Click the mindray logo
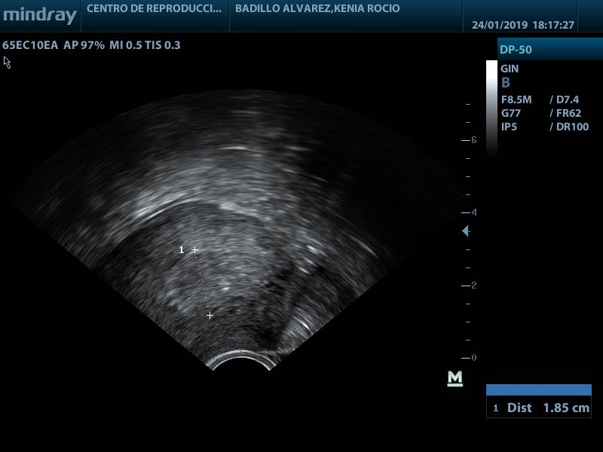This screenshot has height=452, width=603. (39, 15)
